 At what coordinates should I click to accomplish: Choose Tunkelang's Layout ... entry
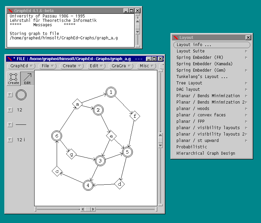click(x=202, y=77)
